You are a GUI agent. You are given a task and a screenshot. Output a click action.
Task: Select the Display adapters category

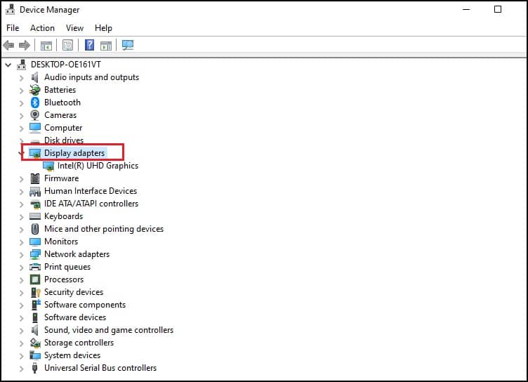(x=74, y=153)
